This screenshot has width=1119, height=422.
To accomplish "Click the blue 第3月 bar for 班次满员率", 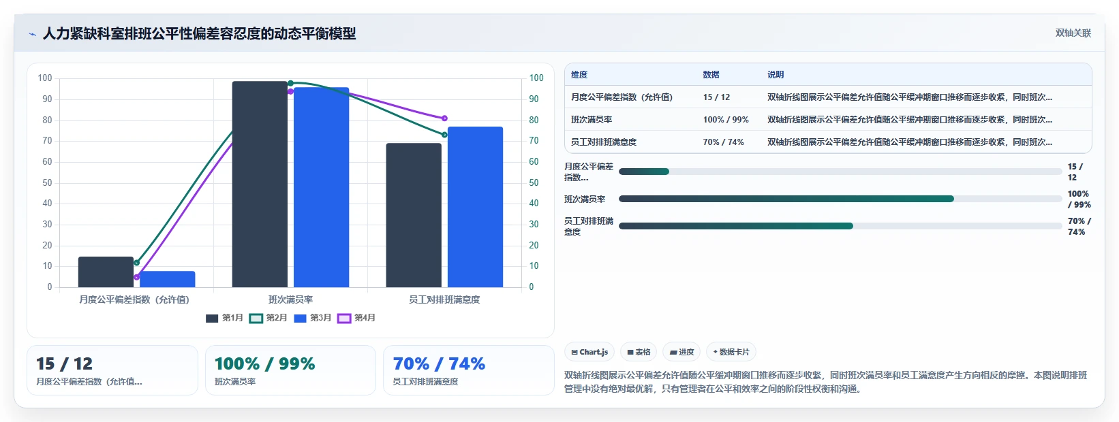I will pyautogui.click(x=321, y=187).
